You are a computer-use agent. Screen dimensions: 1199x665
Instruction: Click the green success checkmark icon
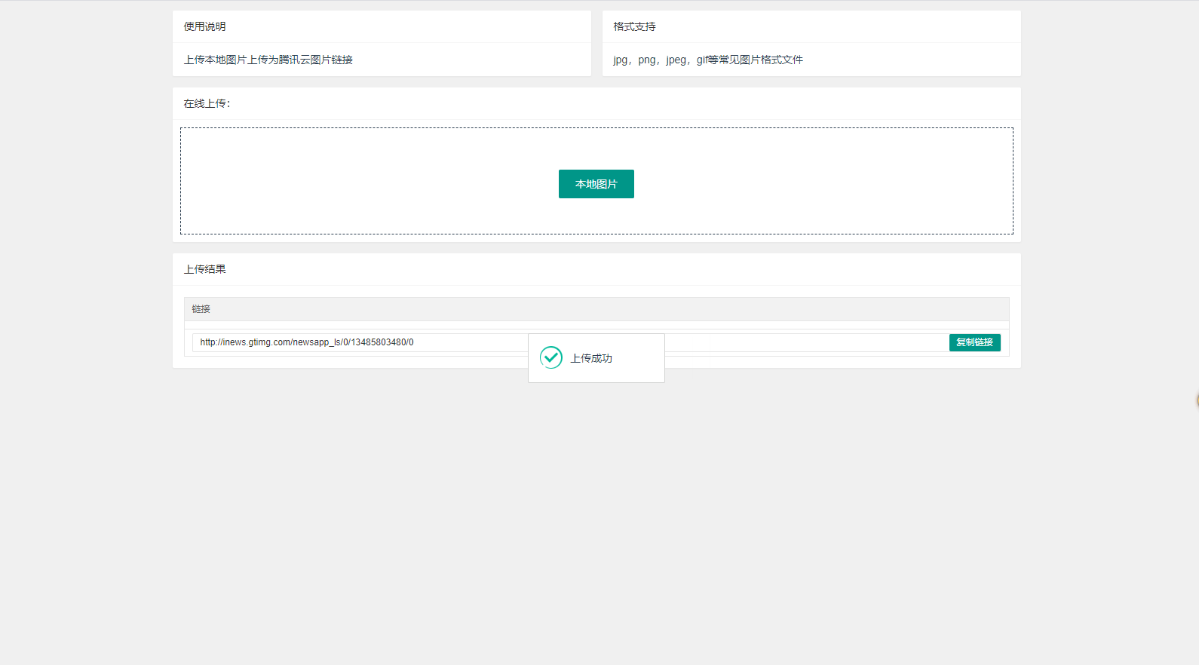click(x=551, y=357)
